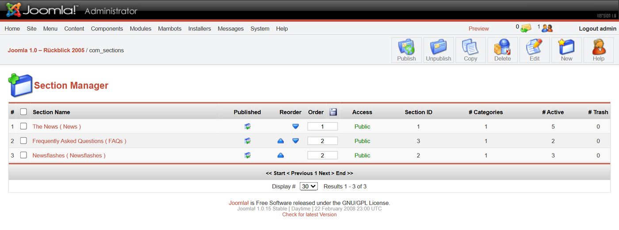Viewport: 619px width, 230px height.
Task: Click the Joomla! Administrator logo
Action: (72, 10)
